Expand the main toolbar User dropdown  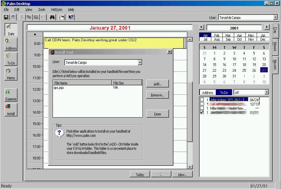pos(276,17)
